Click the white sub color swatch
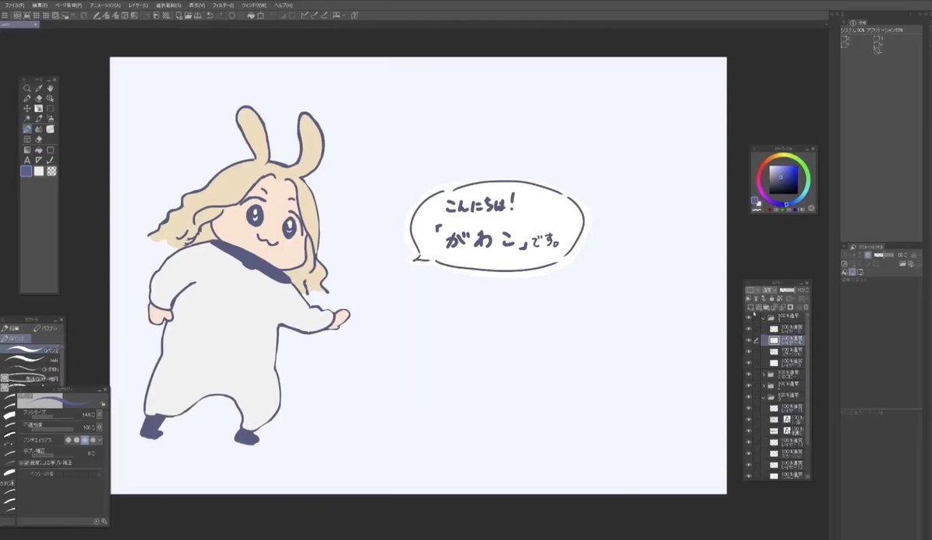Viewport: 932px width, 540px height. 39,171
